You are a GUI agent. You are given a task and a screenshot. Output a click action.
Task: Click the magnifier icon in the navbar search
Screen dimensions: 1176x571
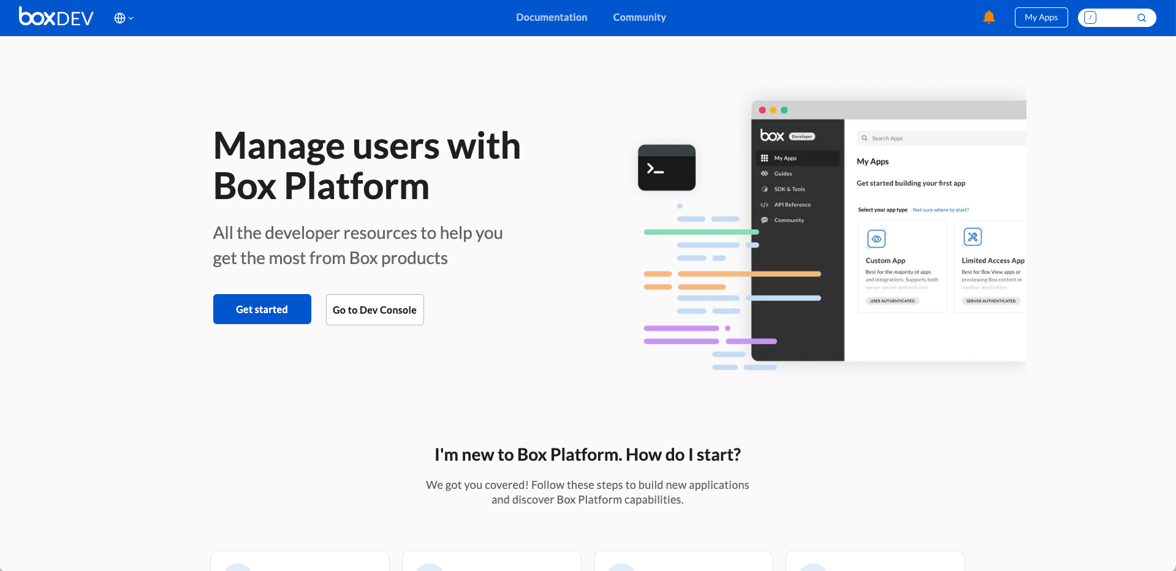pyautogui.click(x=1142, y=17)
